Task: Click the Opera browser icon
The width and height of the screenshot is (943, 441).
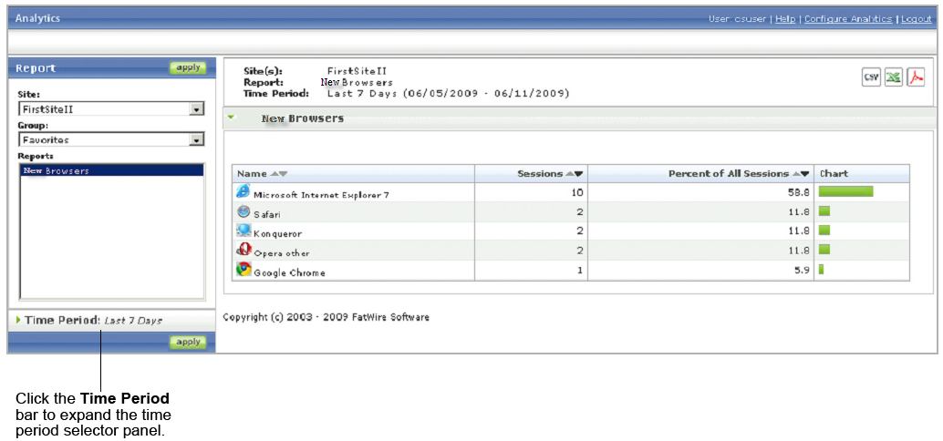Action: click(243, 250)
